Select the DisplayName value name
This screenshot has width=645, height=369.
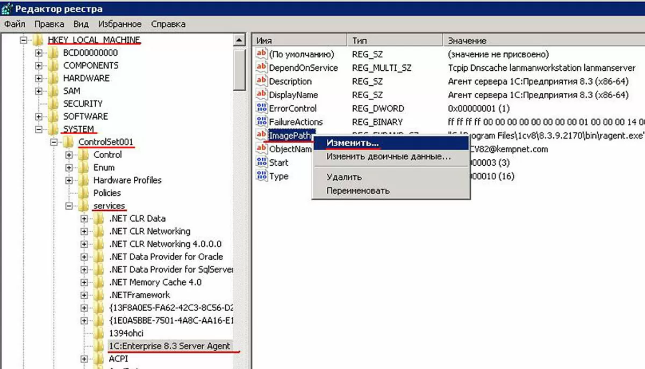click(x=293, y=95)
